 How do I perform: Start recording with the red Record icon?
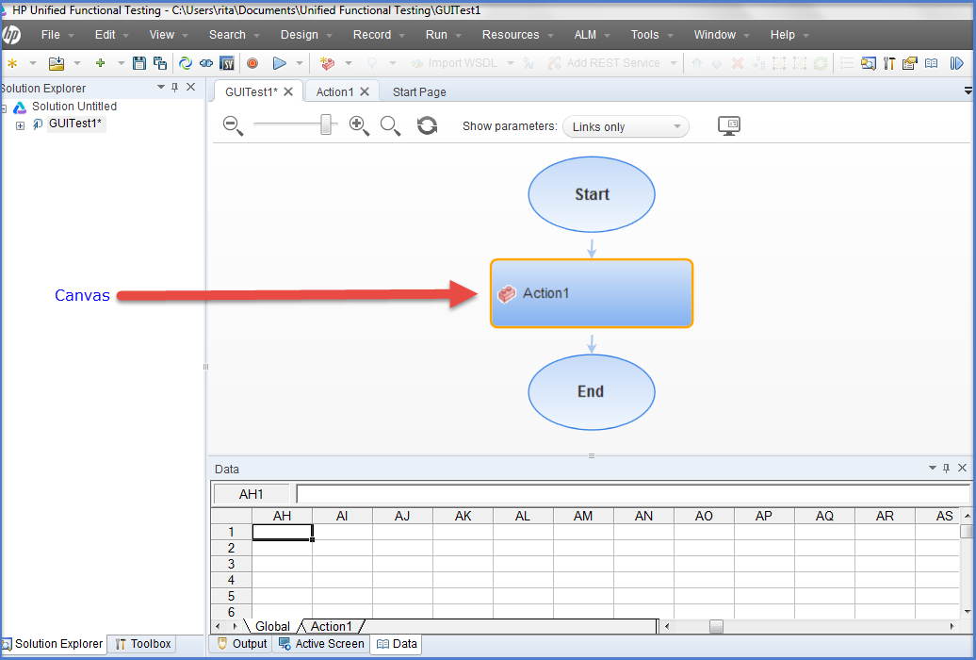252,63
